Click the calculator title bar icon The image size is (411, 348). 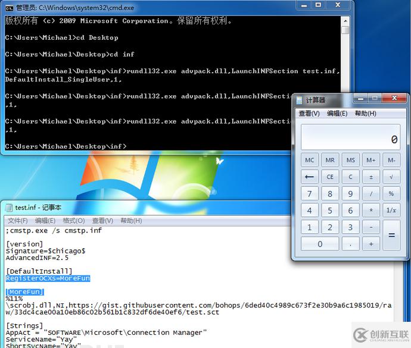pos(299,100)
